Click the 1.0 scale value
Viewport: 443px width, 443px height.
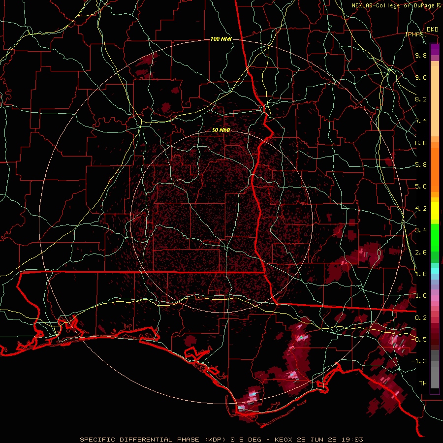(x=421, y=296)
